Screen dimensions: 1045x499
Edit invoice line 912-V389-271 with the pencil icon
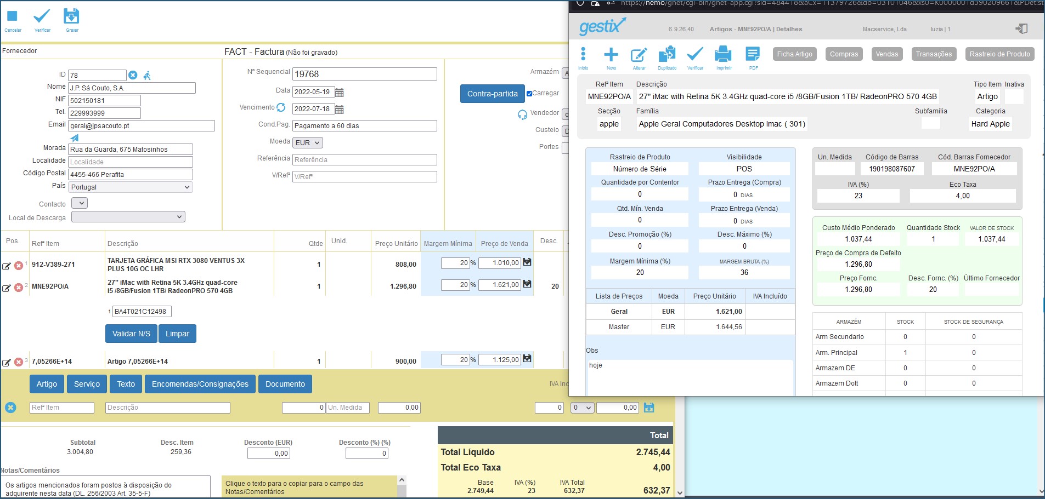tap(7, 266)
